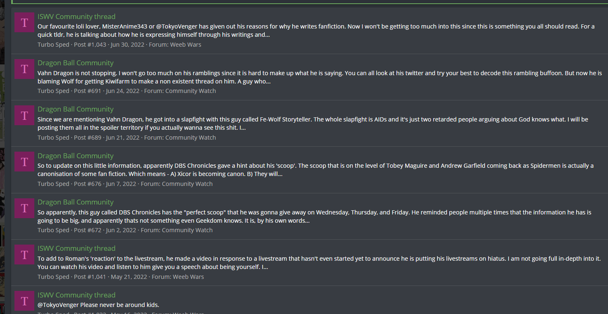Viewport: 608px width, 314px height.
Task: Click Turbo Sped username on post #672
Action: tap(53, 230)
